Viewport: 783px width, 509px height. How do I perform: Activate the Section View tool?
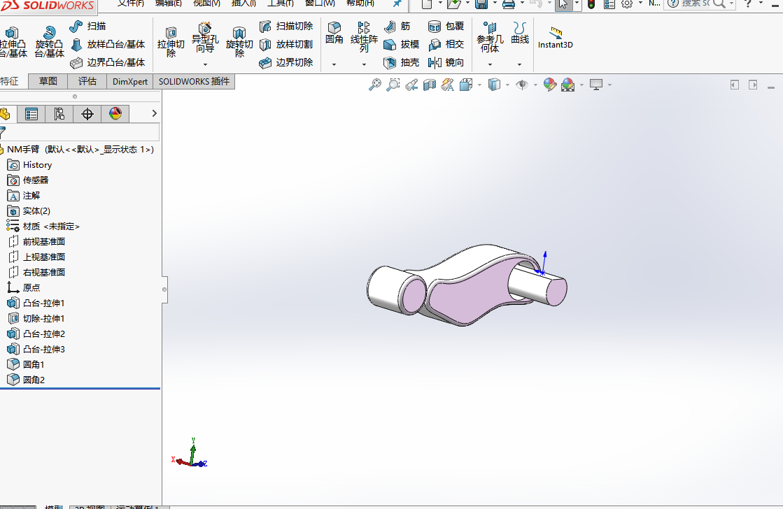coord(430,85)
